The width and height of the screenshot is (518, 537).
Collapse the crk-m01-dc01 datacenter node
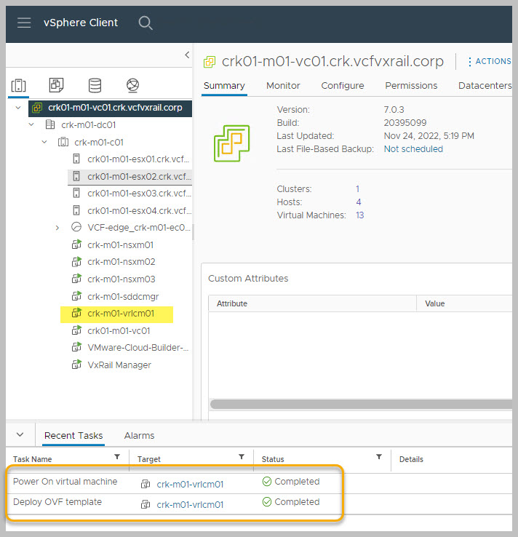point(31,125)
